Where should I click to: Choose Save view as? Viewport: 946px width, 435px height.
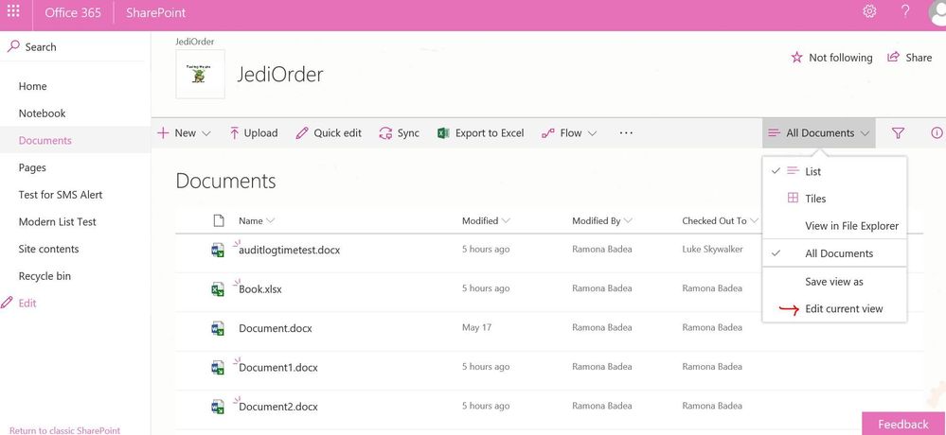click(834, 282)
